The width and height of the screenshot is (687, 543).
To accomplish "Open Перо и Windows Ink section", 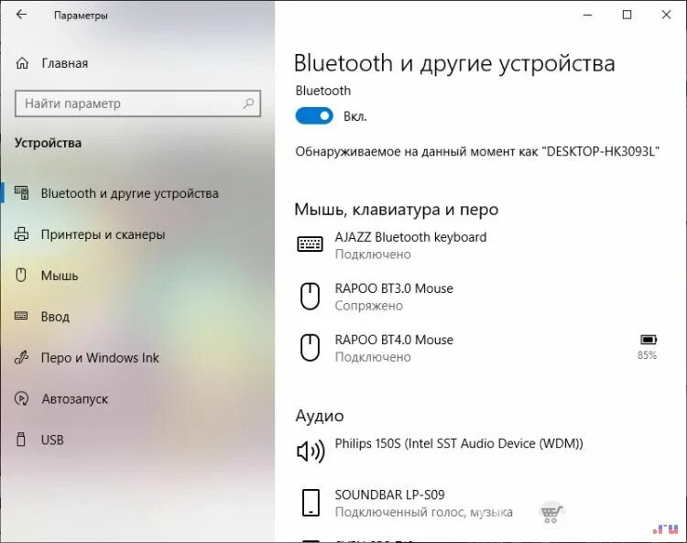I will tap(100, 358).
